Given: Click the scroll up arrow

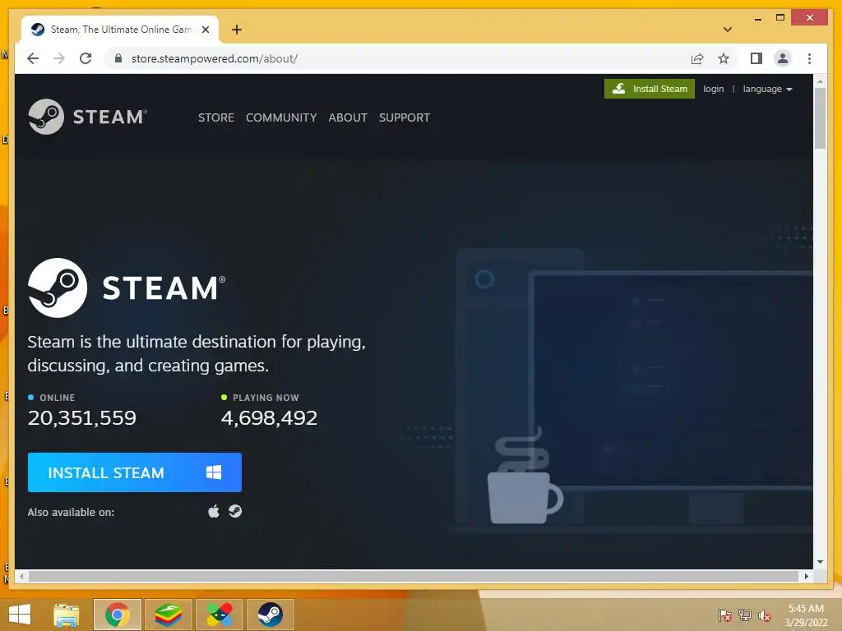Looking at the screenshot, I should (x=820, y=81).
